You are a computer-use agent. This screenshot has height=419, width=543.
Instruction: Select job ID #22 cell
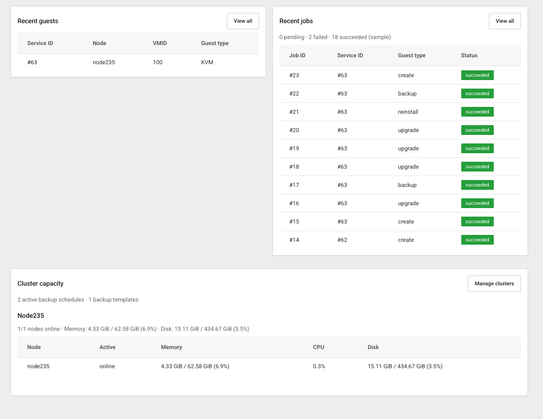pyautogui.click(x=294, y=93)
